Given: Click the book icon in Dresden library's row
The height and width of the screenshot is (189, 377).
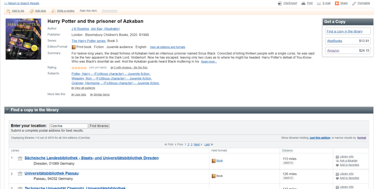Looking at the screenshot, I should [214, 161].
